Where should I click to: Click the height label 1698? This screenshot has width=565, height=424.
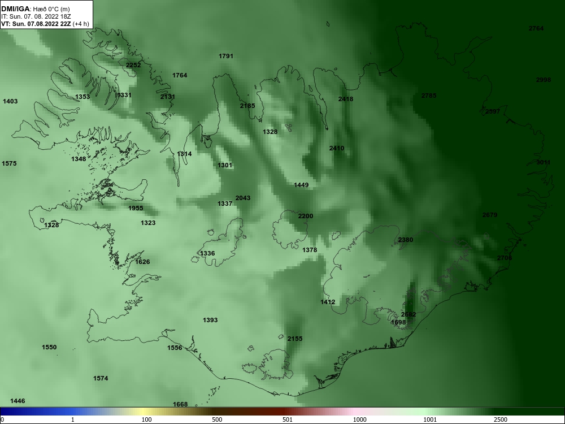click(x=398, y=322)
